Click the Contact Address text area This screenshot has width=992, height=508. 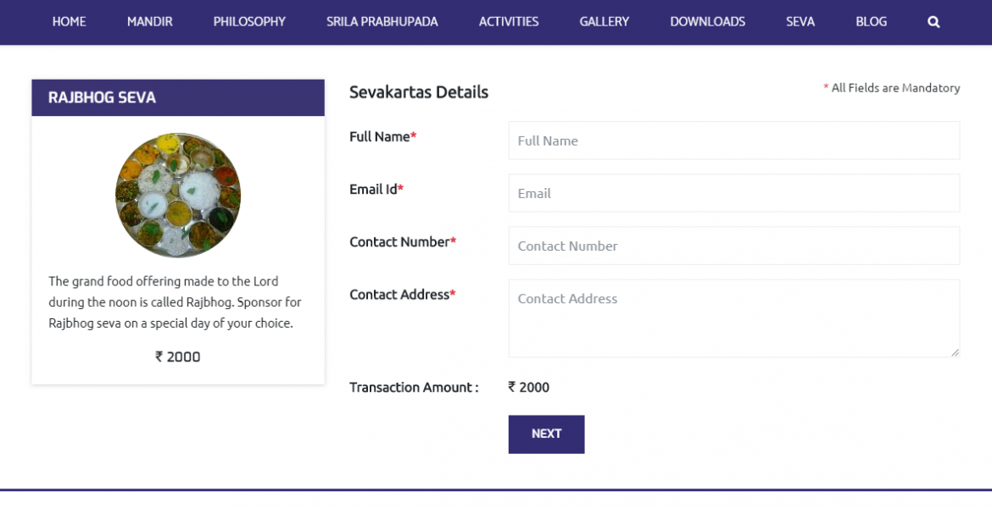[x=733, y=318]
